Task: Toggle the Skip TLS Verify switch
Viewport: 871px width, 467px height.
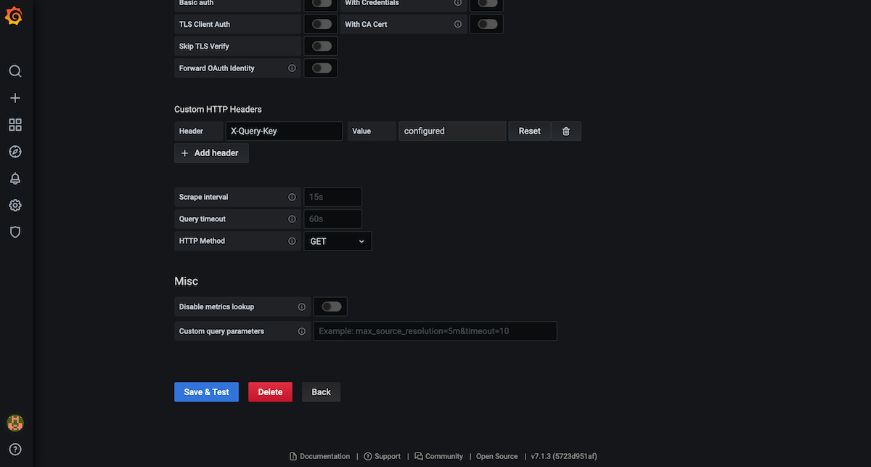Action: (x=322, y=46)
